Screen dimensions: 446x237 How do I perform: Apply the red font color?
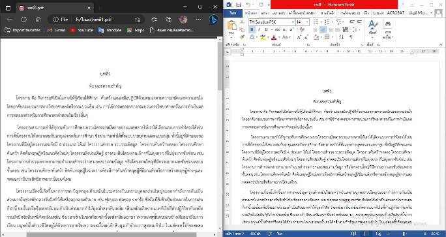[274, 37]
